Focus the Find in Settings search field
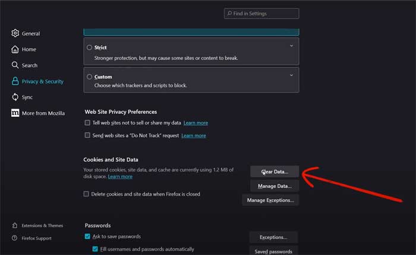The image size is (416, 255). (x=261, y=13)
